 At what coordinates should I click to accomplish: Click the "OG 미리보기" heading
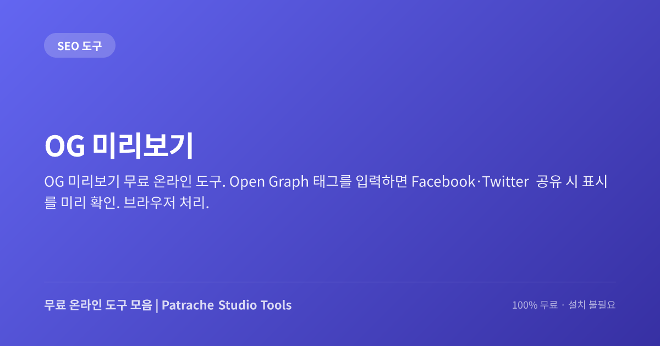pyautogui.click(x=119, y=146)
